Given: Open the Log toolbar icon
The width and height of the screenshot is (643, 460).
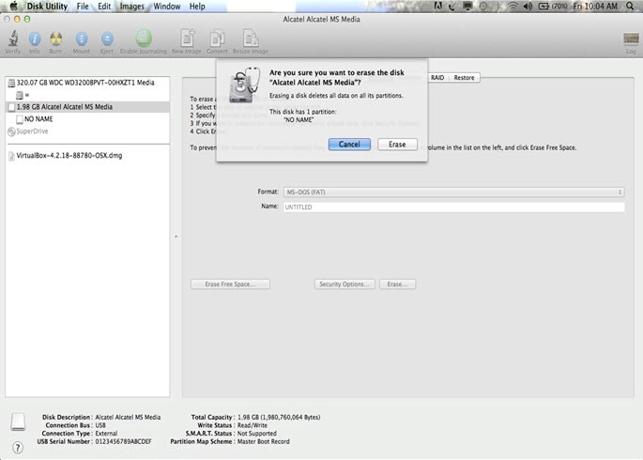Looking at the screenshot, I should point(631,38).
